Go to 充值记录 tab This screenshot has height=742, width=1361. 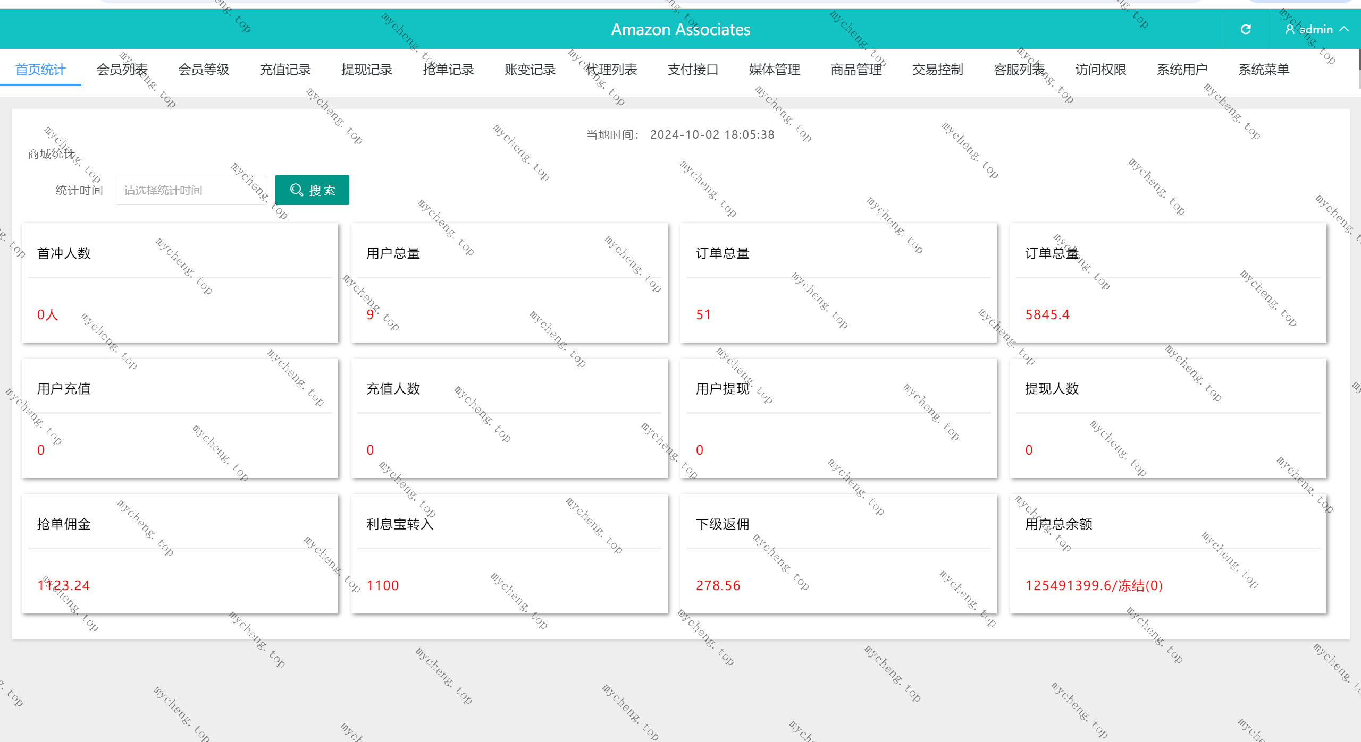coord(285,70)
